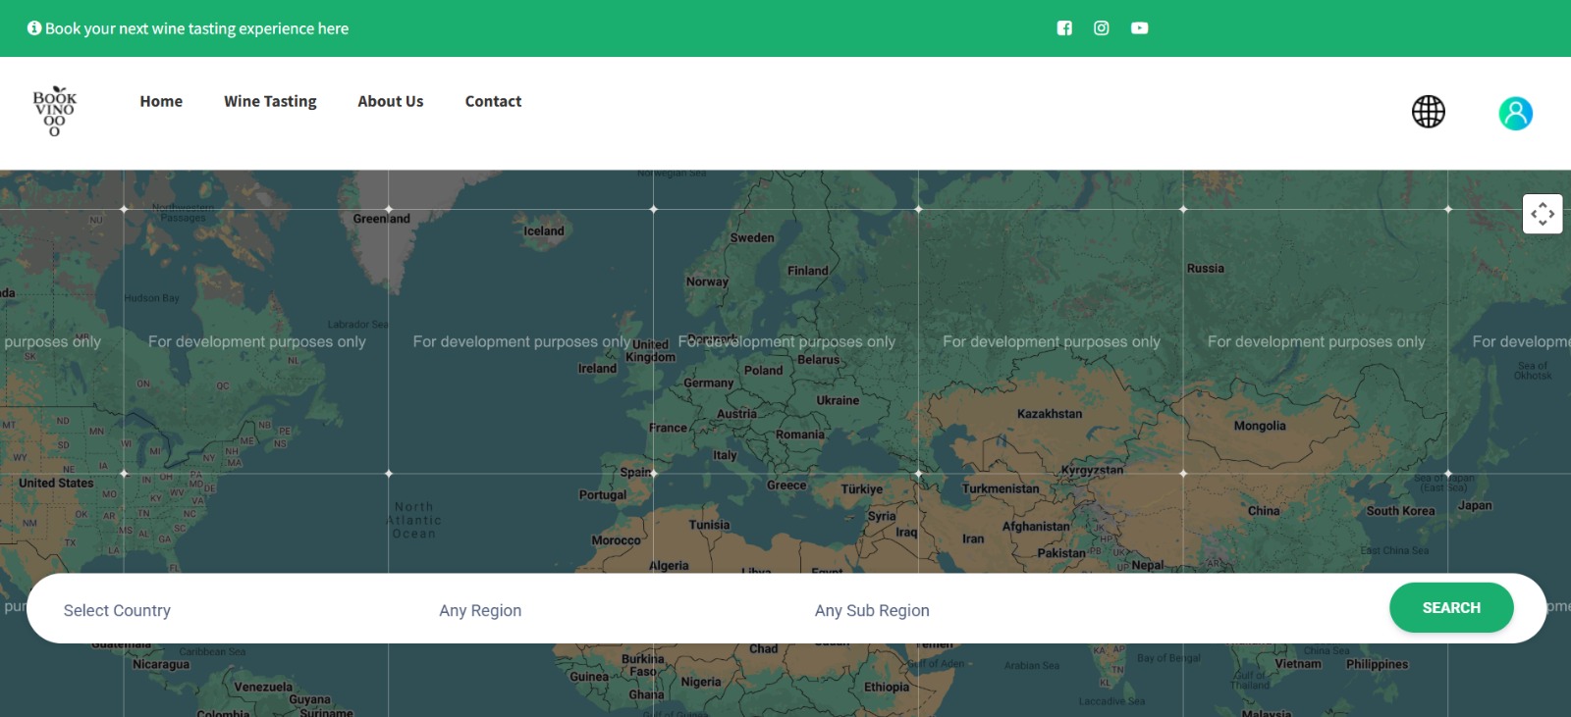Navigate to the About Us page

coord(390,101)
